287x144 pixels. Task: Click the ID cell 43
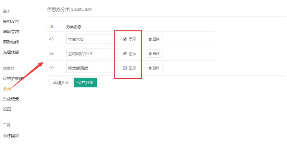[x=51, y=39]
